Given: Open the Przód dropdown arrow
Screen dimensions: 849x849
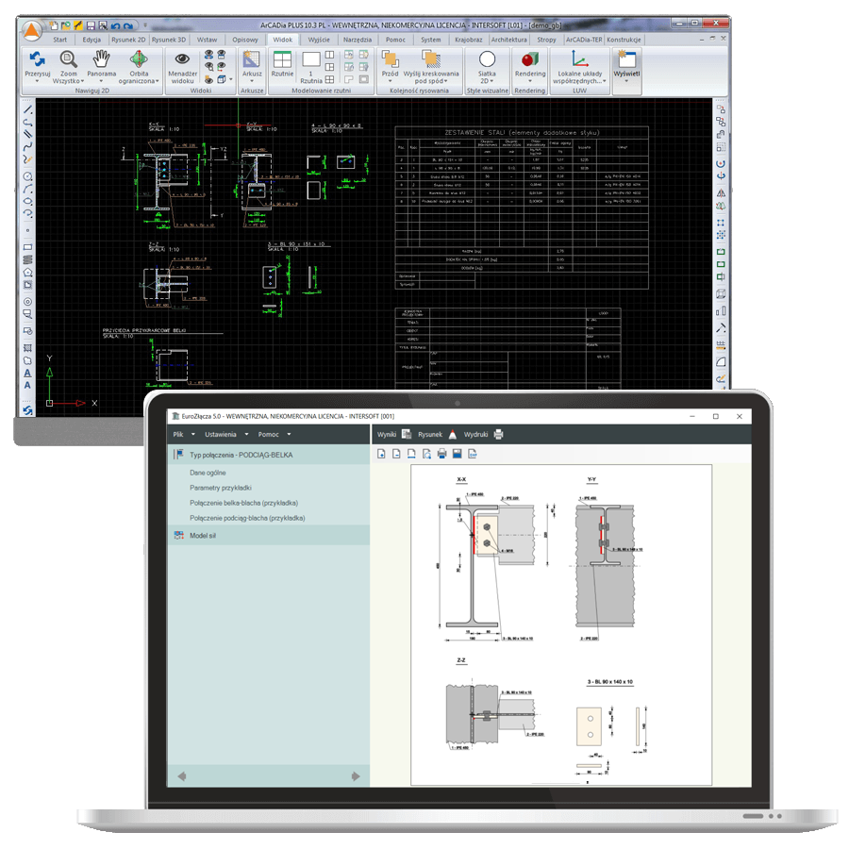Looking at the screenshot, I should point(390,81).
